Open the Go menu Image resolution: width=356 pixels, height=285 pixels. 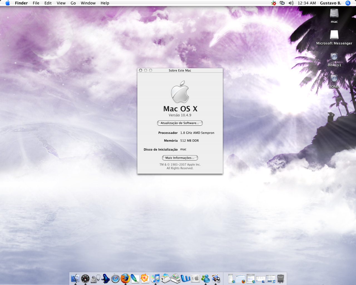tap(73, 3)
